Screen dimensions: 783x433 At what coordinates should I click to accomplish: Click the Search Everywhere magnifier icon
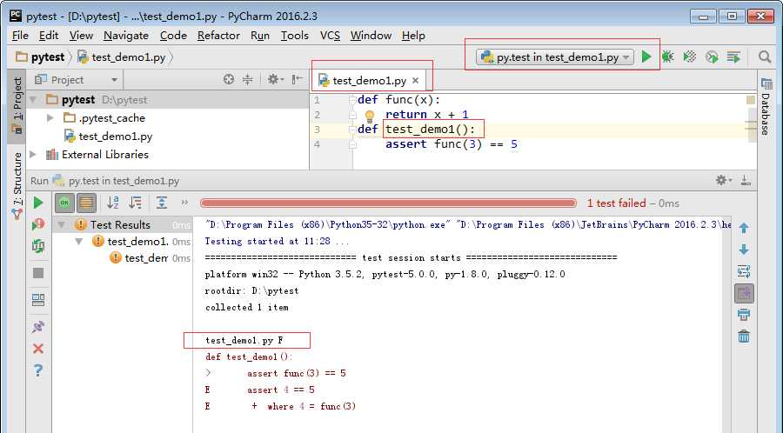coord(765,57)
